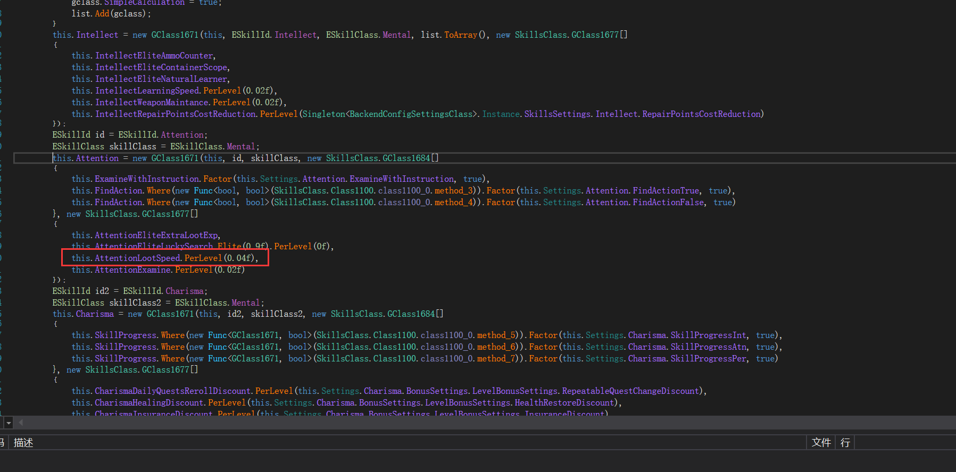Click the ToArray method call

(x=461, y=35)
